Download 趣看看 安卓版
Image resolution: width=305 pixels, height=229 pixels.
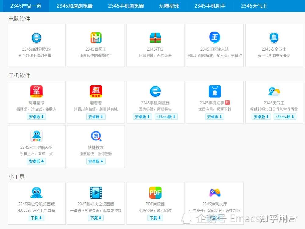click(96, 117)
